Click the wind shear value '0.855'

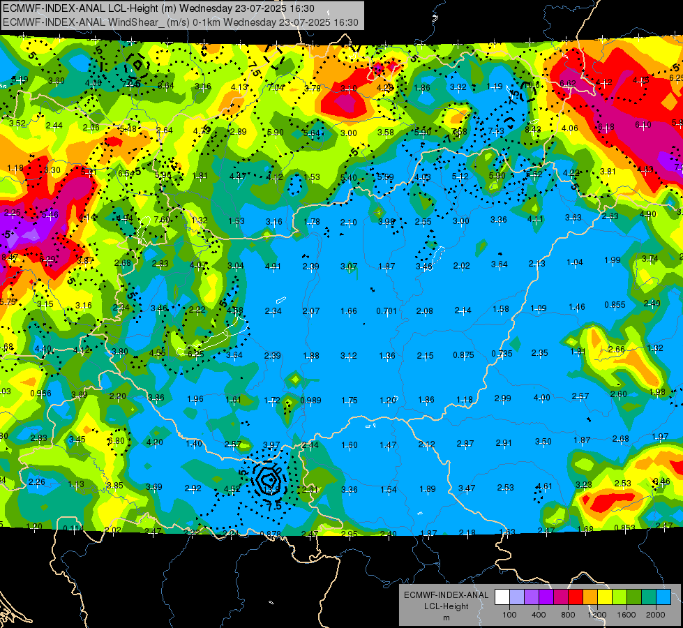coord(615,305)
